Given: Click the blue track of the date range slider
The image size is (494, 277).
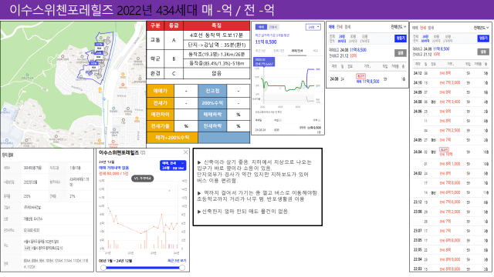Looking at the screenshot, I should click(x=142, y=268).
